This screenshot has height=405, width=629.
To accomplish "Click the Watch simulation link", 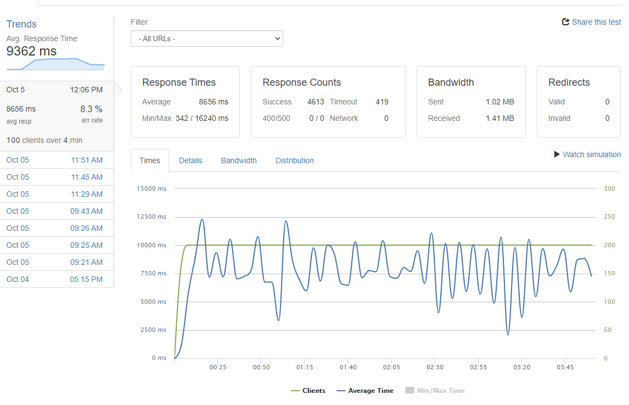I will click(592, 154).
